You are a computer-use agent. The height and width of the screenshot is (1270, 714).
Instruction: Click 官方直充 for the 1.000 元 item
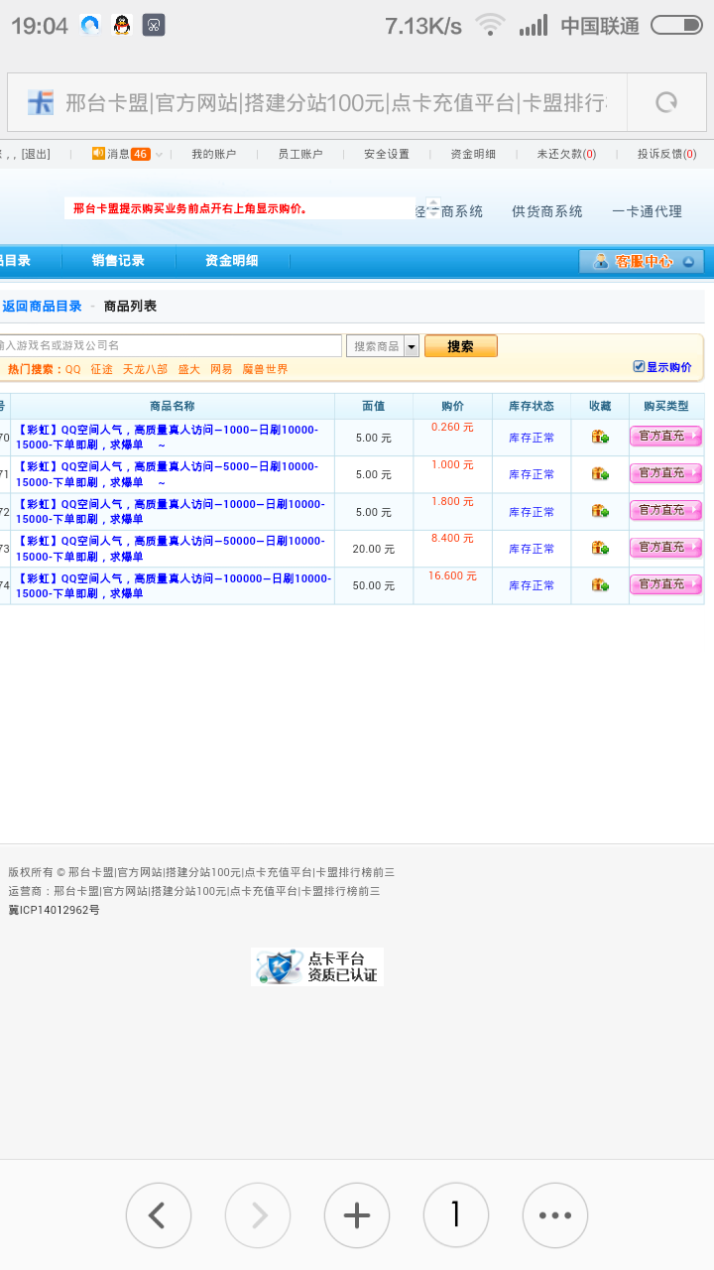tap(665, 473)
